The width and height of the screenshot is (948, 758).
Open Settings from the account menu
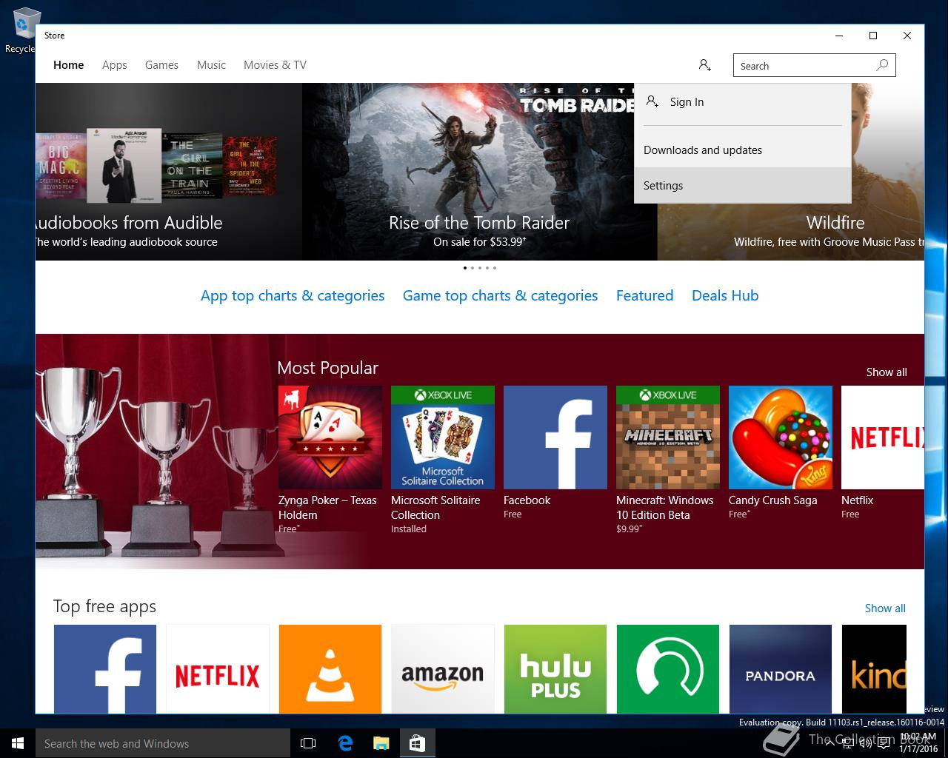click(x=743, y=185)
